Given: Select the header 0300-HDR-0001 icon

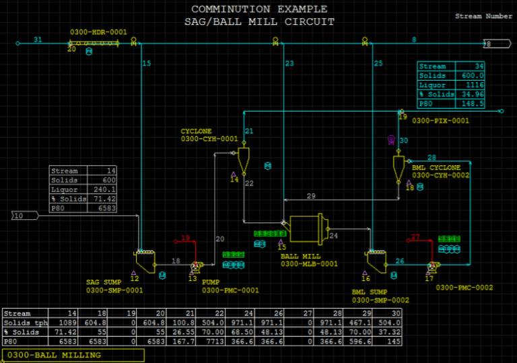Looking at the screenshot, I should (x=94, y=44).
